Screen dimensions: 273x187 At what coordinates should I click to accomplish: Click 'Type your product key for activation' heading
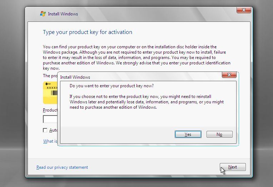click(88, 32)
